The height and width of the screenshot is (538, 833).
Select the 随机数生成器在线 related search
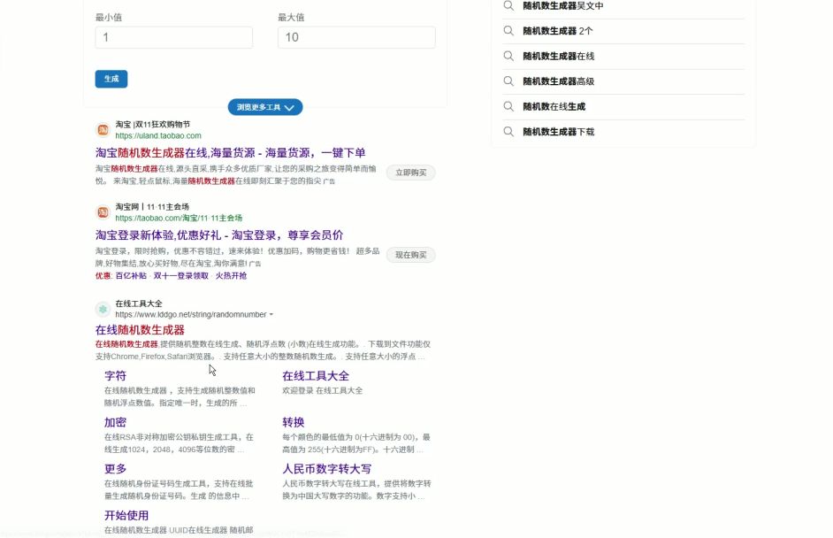point(558,56)
